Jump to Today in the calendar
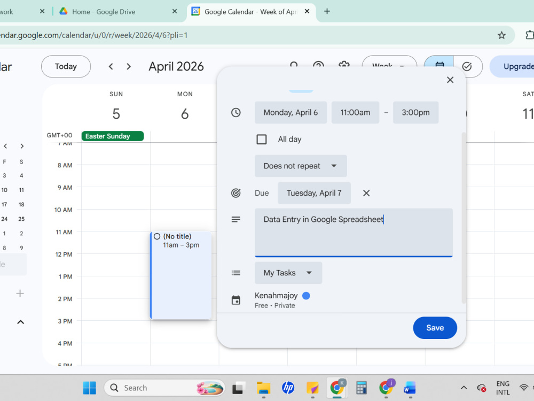This screenshot has height=401, width=534. 66,66
